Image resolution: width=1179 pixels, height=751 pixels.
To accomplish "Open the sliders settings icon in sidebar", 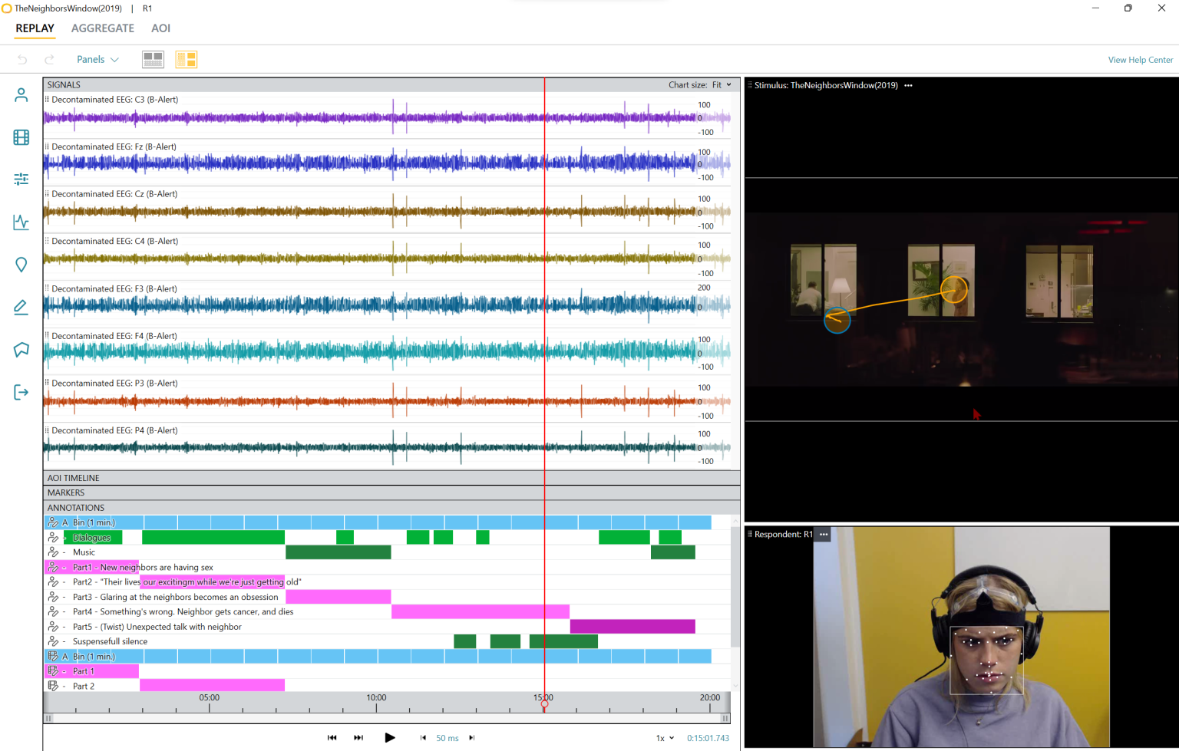I will (21, 179).
